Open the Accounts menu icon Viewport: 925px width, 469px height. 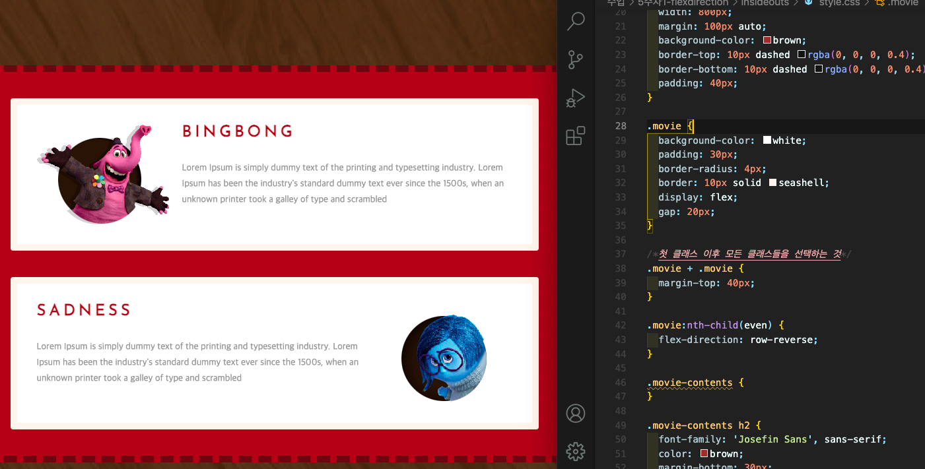click(576, 414)
